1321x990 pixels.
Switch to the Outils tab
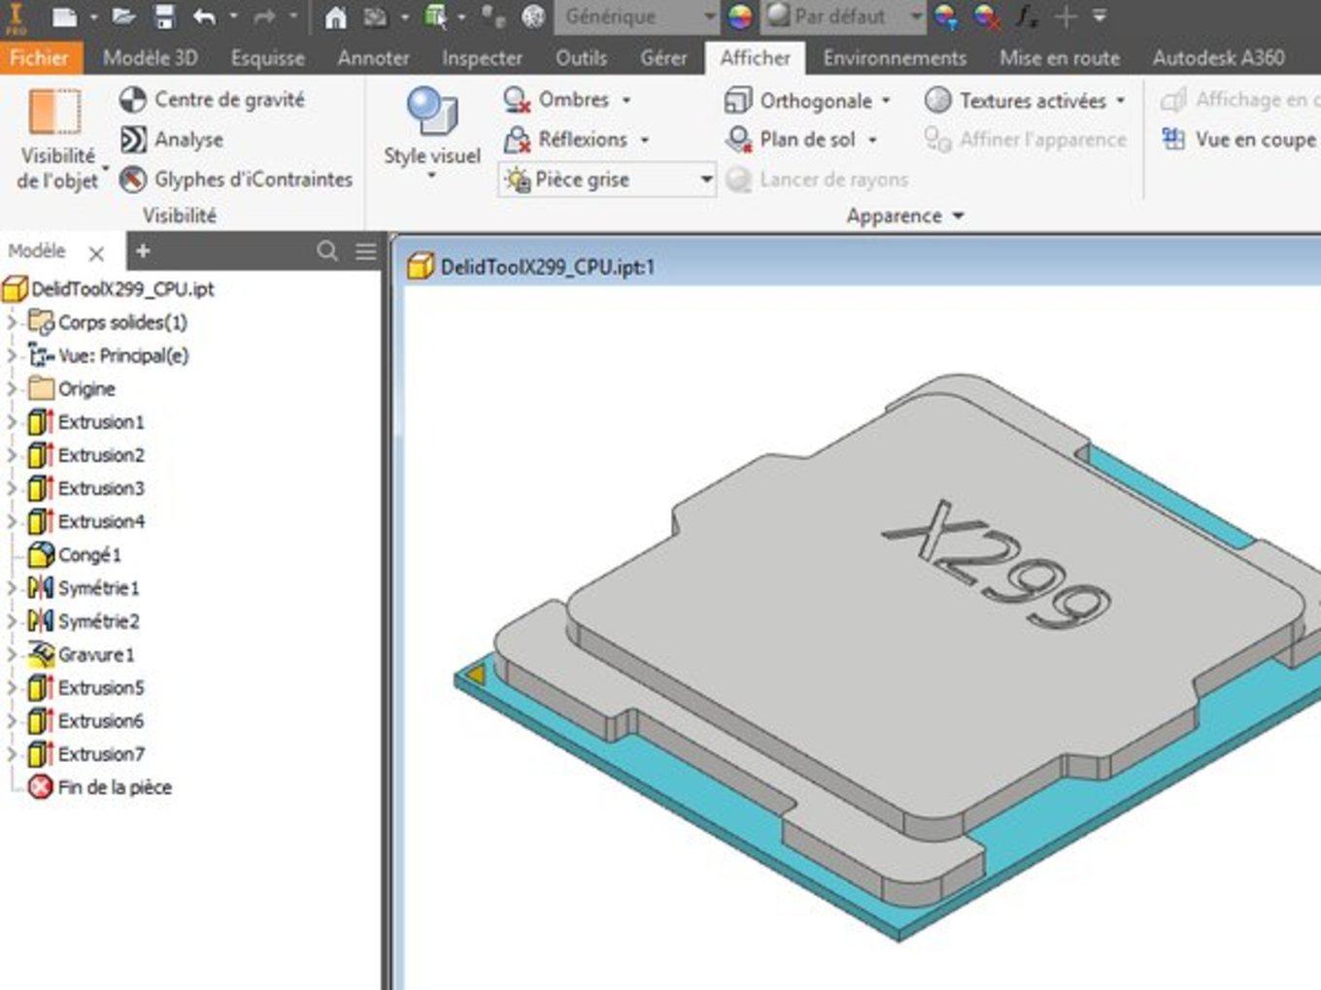581,58
